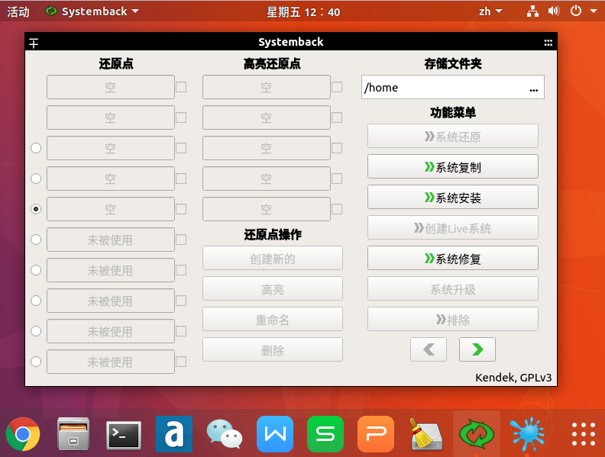Open the power icon in top bar
Screen dimensions: 605x457
coord(576,11)
